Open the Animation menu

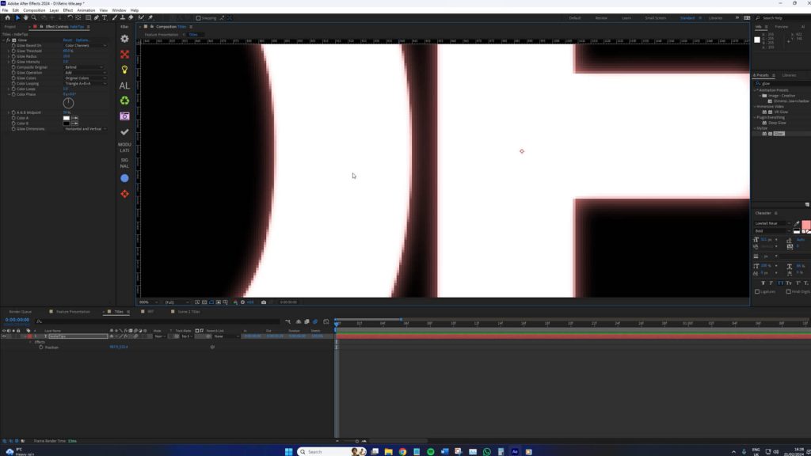click(86, 10)
